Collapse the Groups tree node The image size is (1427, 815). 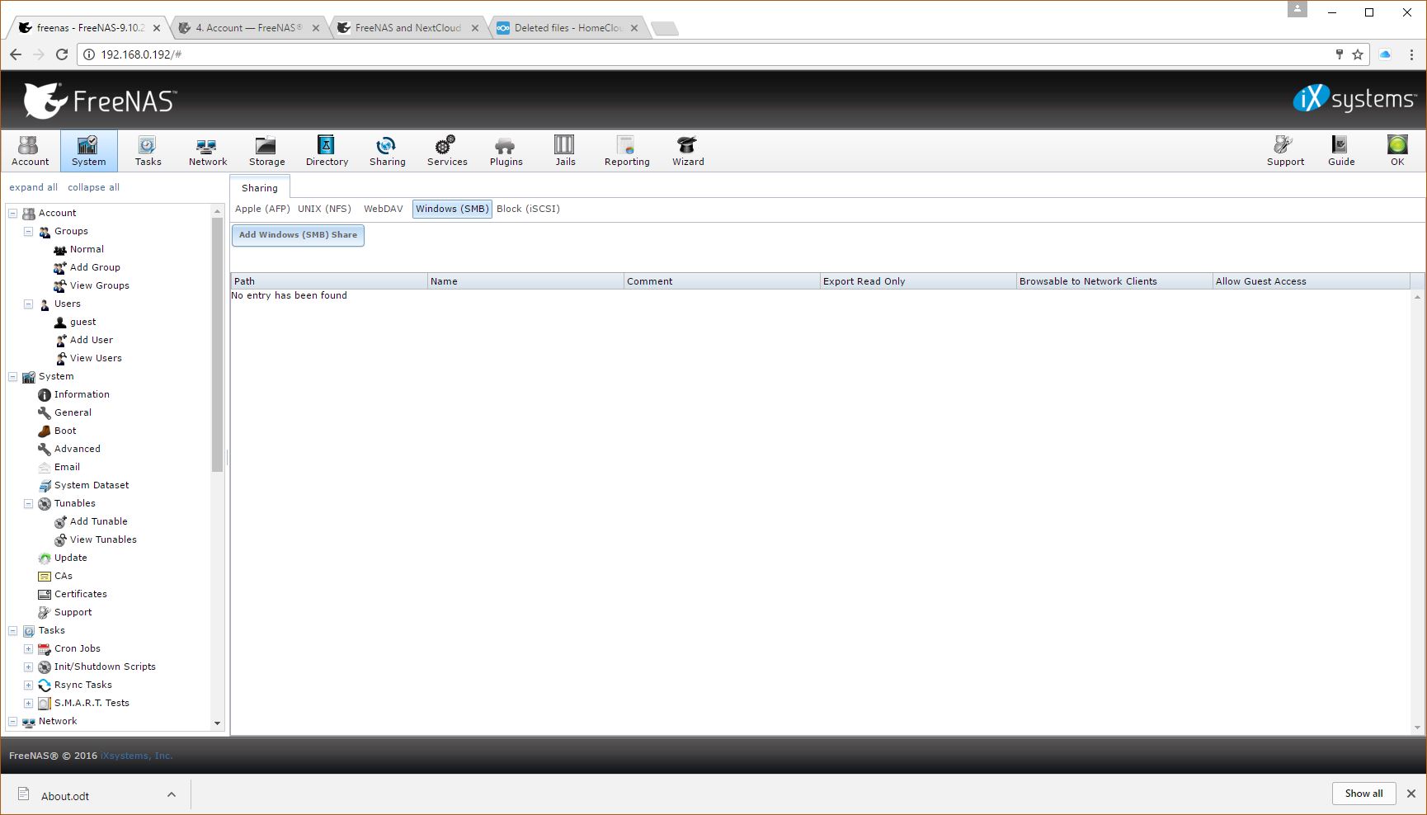point(29,231)
